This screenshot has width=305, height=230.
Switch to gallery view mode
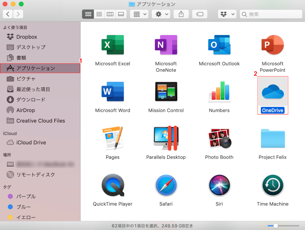pos(121,14)
